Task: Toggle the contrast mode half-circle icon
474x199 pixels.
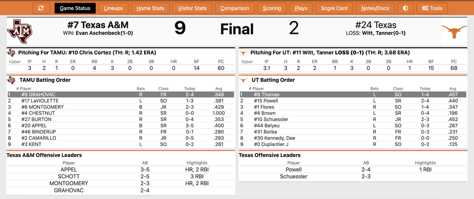Action: (405, 8)
